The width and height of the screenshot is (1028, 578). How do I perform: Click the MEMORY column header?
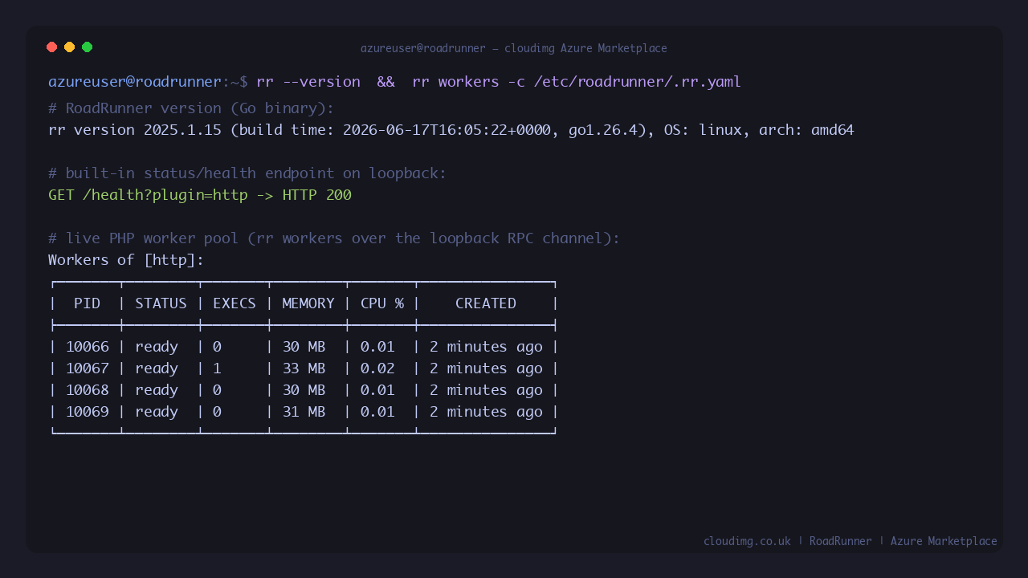tap(308, 303)
